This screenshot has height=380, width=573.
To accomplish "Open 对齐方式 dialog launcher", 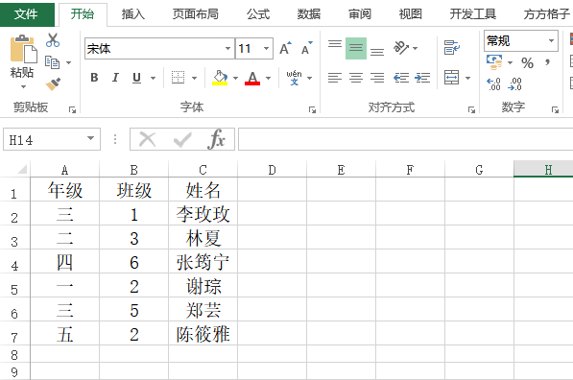I will (471, 109).
